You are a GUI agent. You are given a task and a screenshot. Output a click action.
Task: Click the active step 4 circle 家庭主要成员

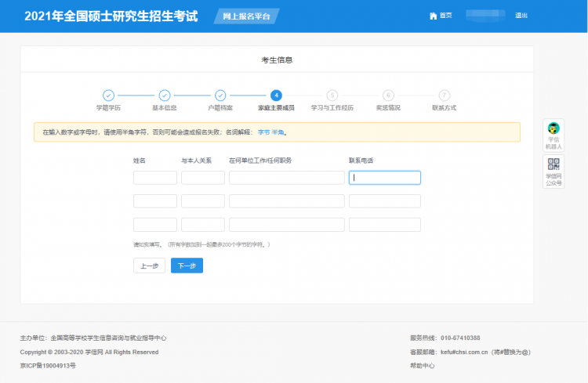(276, 95)
